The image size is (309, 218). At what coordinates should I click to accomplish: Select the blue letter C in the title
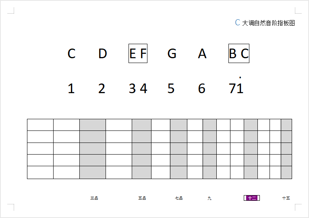click(x=237, y=22)
